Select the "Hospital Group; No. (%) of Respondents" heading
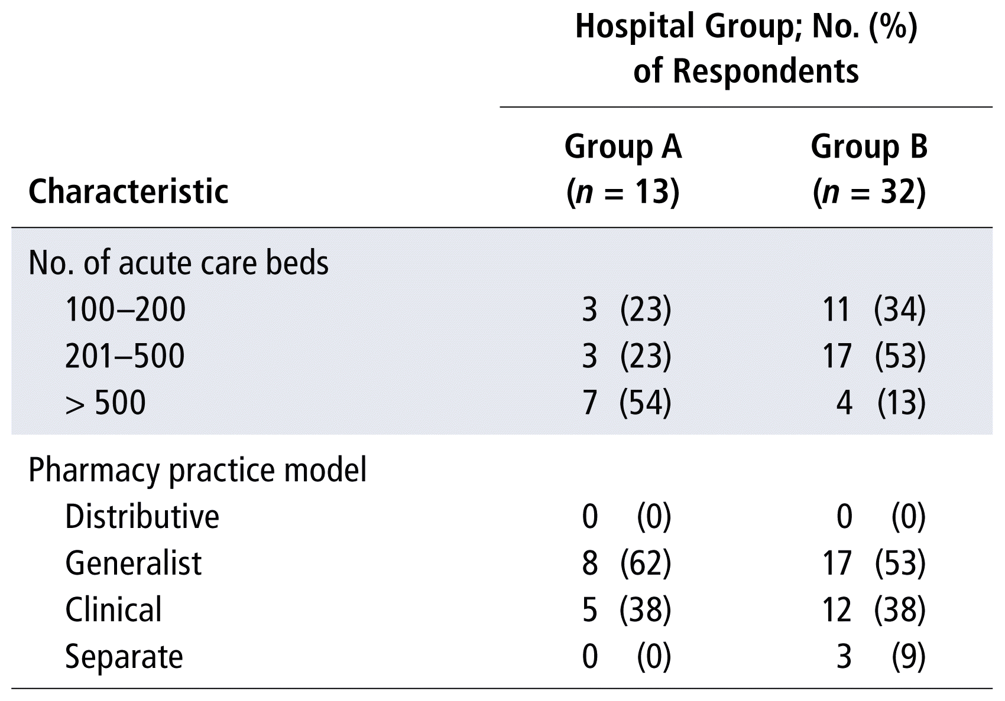 point(746,49)
